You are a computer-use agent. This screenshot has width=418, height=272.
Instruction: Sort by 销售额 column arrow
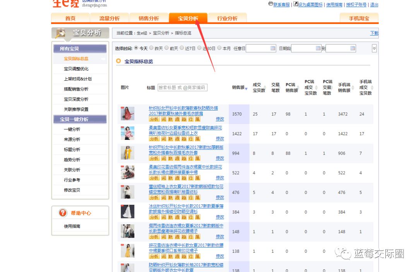click(x=246, y=89)
